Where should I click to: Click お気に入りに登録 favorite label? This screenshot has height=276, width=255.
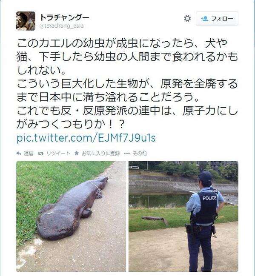tap(100, 154)
